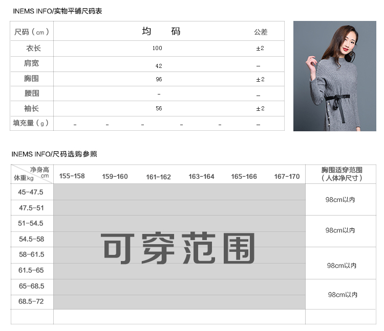Select the 68.5-72 weight row label
Screen dimensions: 384x331
[x=31, y=301]
